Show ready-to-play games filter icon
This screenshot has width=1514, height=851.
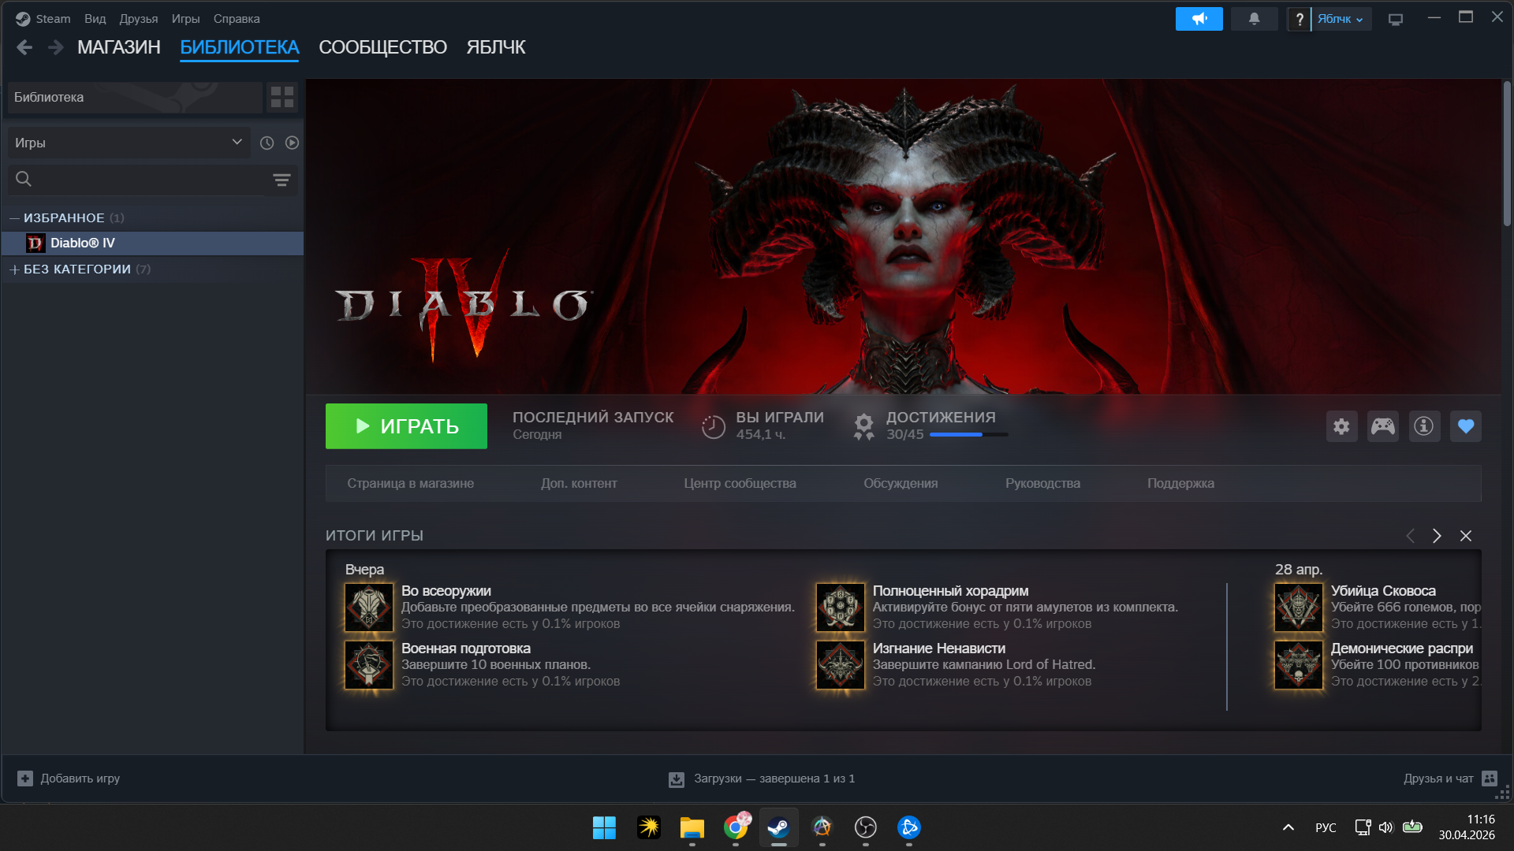292,143
